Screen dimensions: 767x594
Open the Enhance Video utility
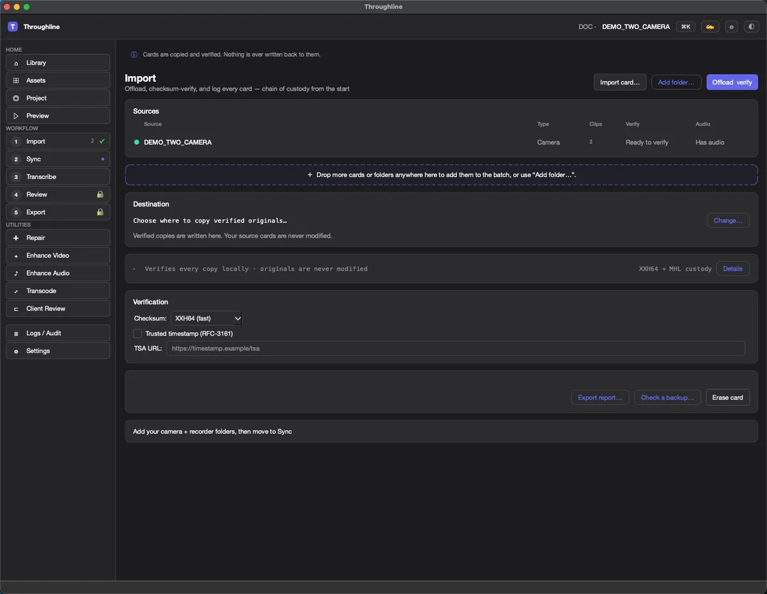pyautogui.click(x=58, y=255)
